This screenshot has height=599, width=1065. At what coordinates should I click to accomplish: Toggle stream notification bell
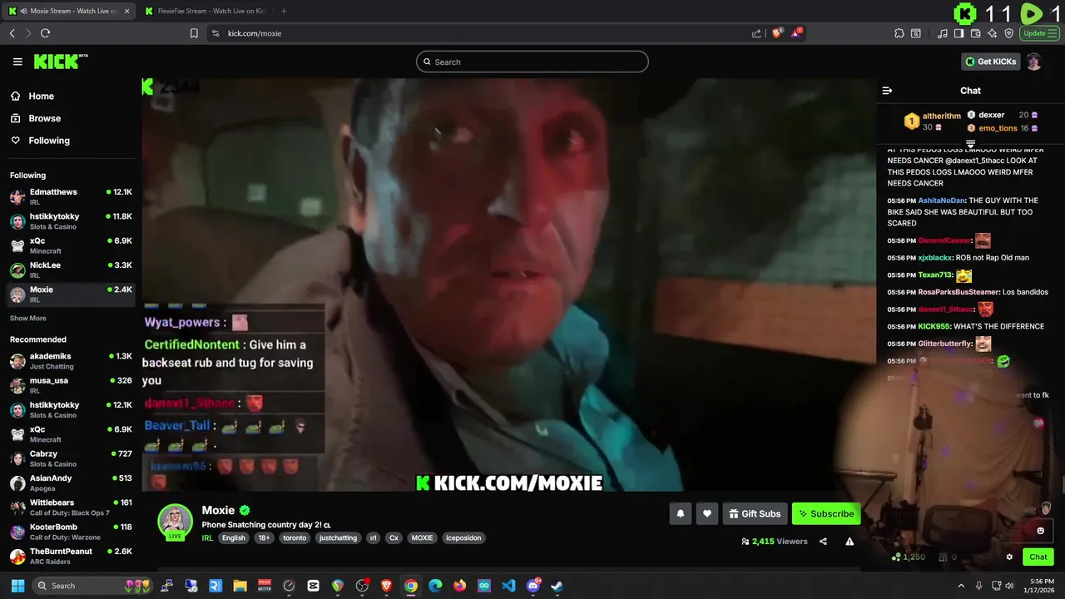coord(680,513)
